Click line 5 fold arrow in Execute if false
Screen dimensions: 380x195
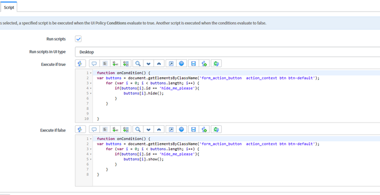pyautogui.click(x=91, y=159)
